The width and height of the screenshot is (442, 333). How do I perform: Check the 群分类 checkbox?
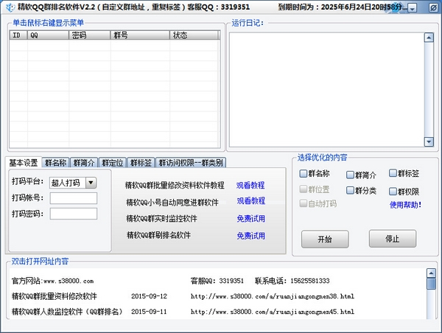click(350, 190)
